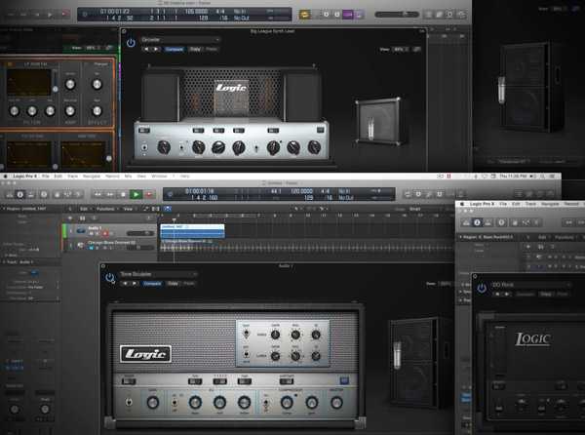The image size is (585, 435).
Task: Click Compare in Tone Sculptor plugin
Action: [x=152, y=284]
